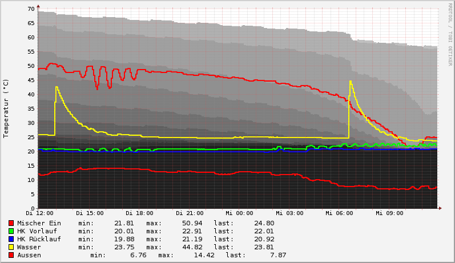Select the Wasser legend label

(x=29, y=247)
